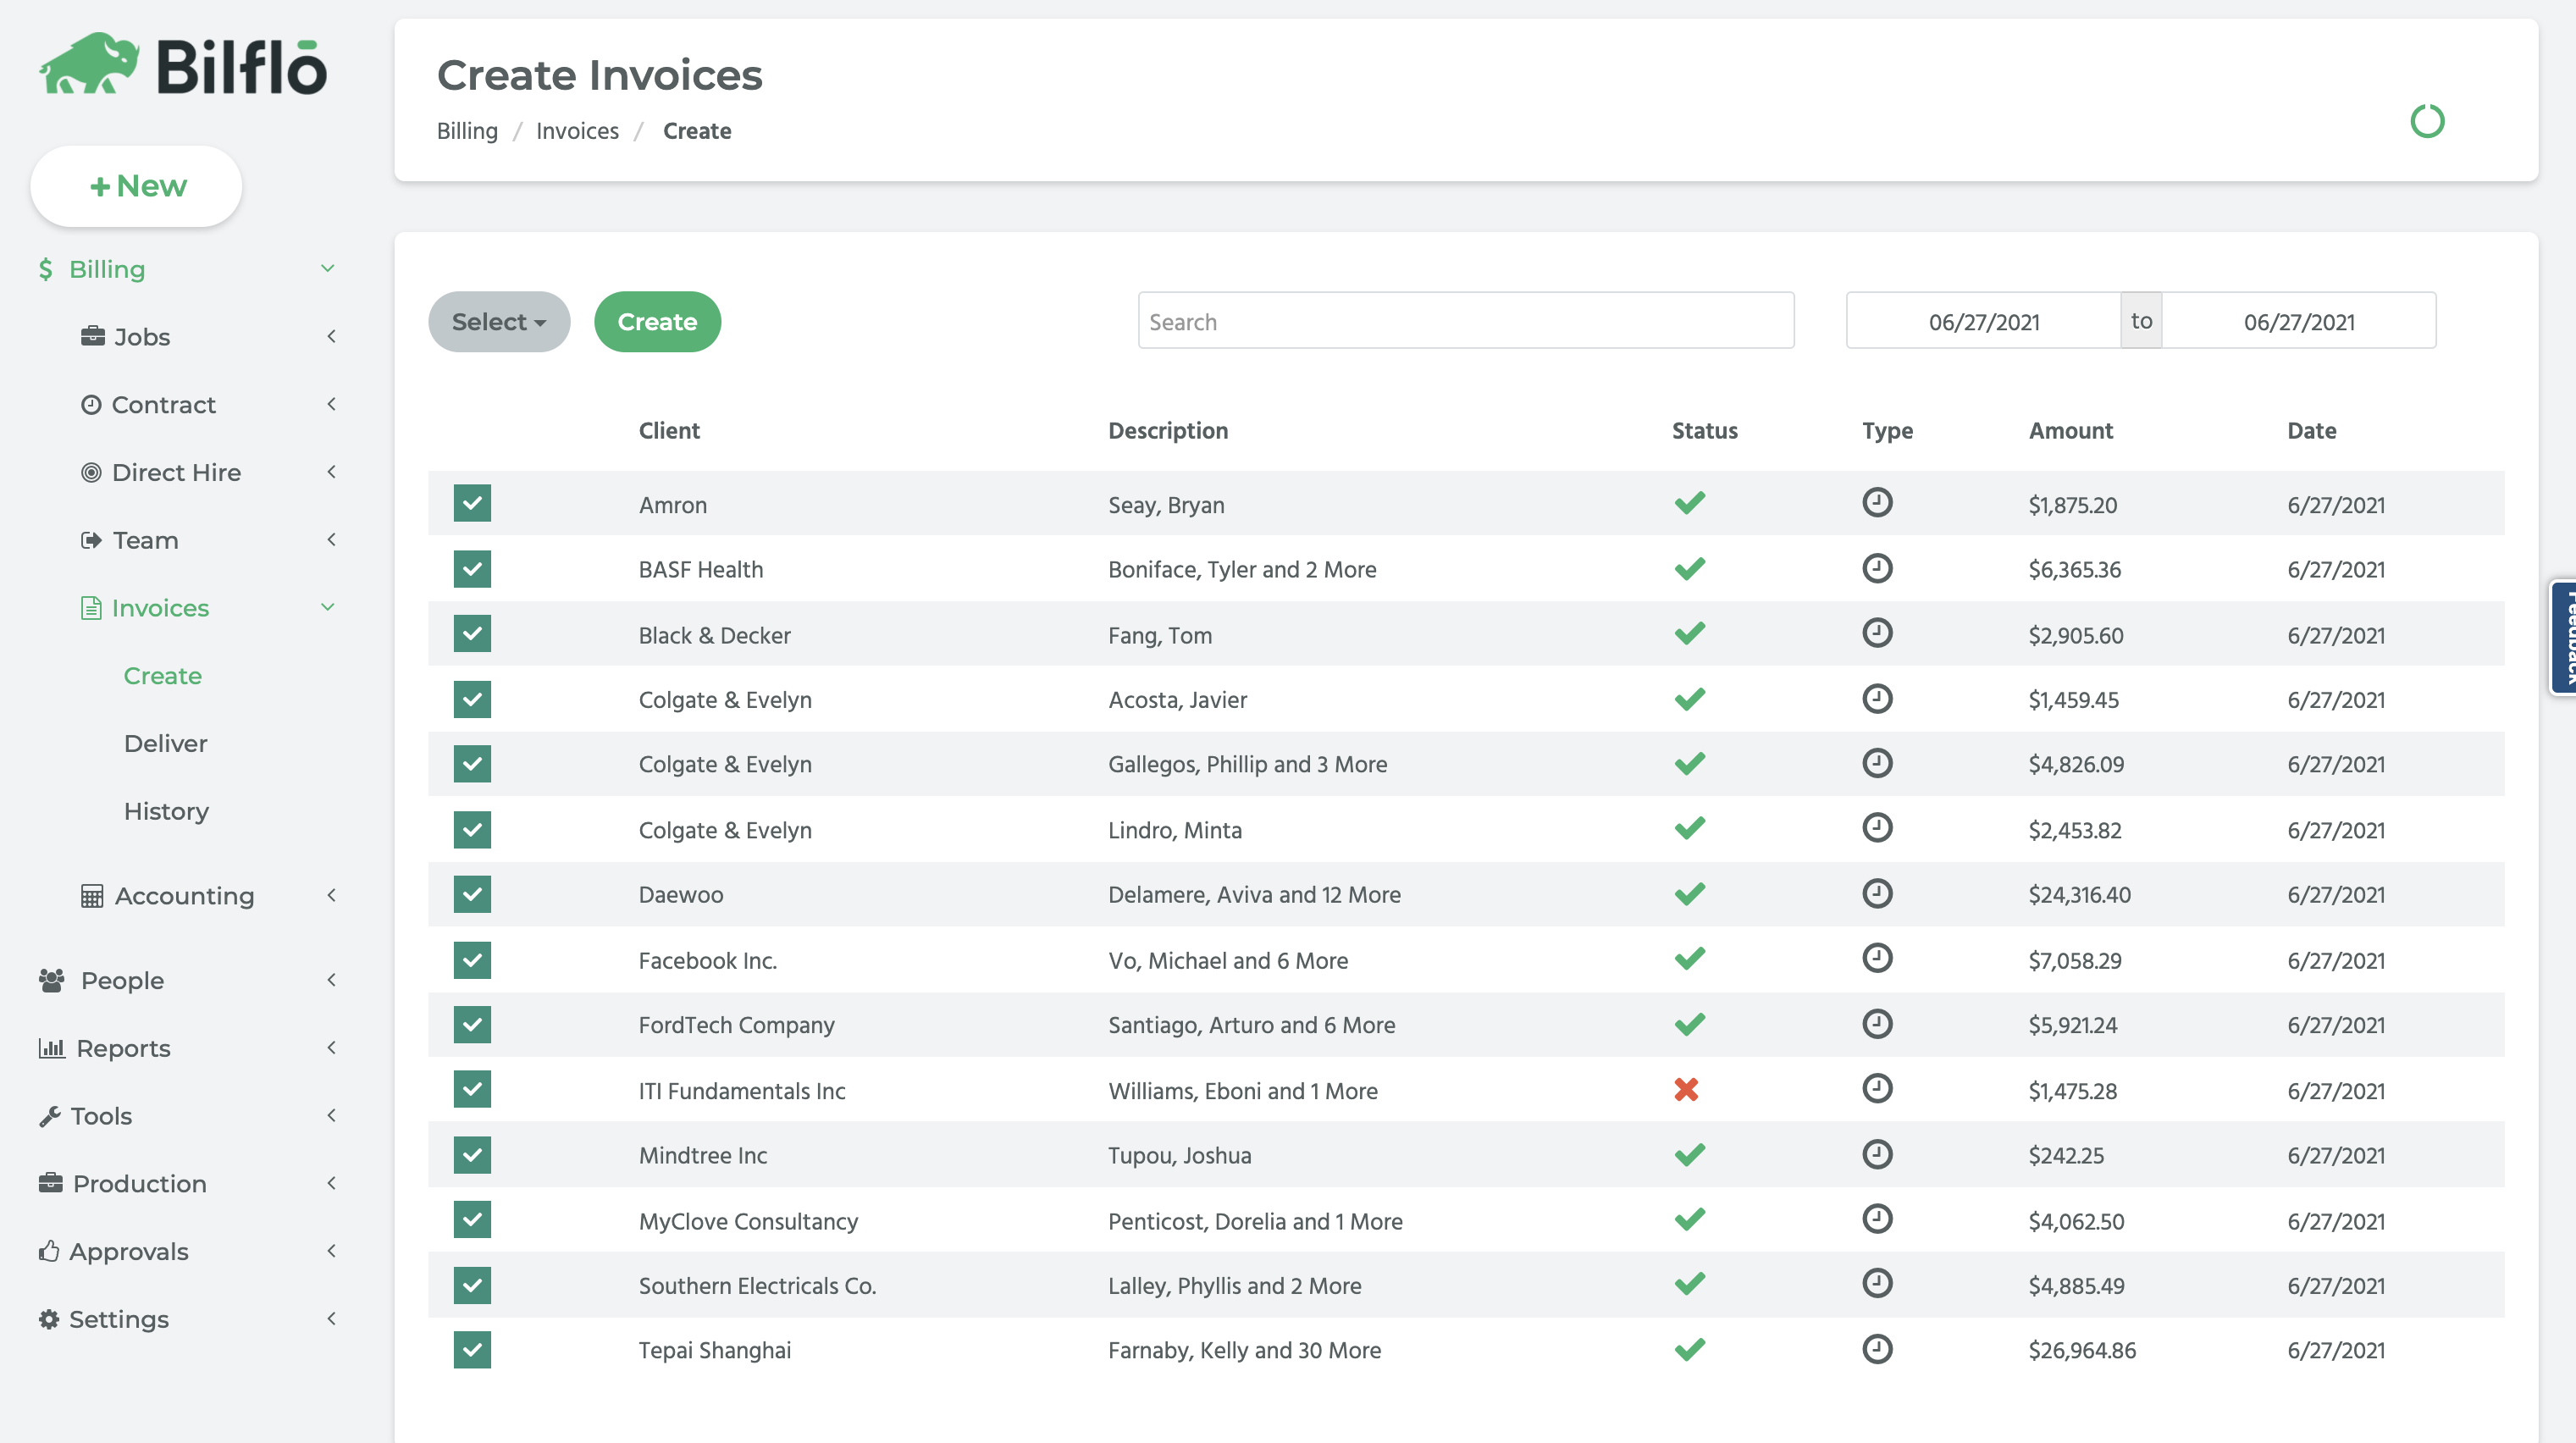This screenshot has height=1443, width=2576.
Task: Click the Search input field
Action: 1465,322
